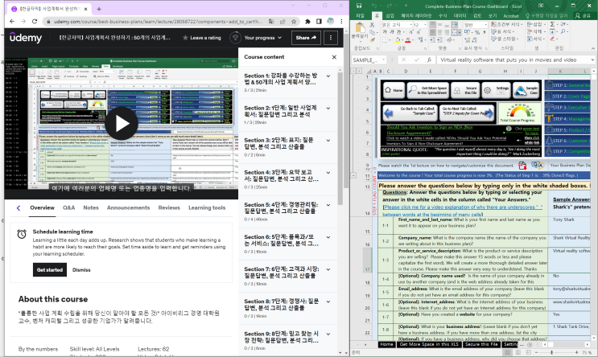Open the Your progress dropdown
The width and height of the screenshot is (598, 357).
[x=256, y=38]
